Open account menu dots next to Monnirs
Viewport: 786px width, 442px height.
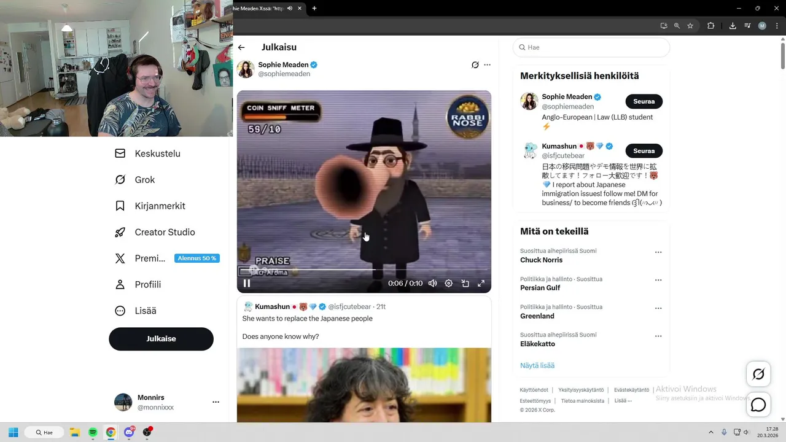pyautogui.click(x=216, y=402)
